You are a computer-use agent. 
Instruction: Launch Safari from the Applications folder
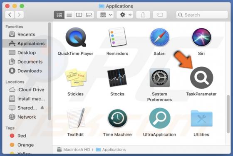pos(159,37)
